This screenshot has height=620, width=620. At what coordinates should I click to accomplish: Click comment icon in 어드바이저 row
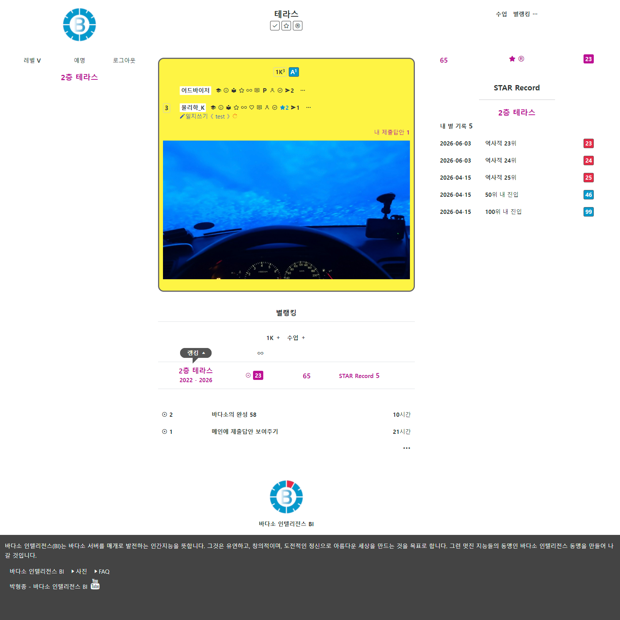click(x=257, y=90)
